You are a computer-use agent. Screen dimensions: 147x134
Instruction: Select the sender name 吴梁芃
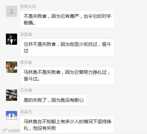tap(26, 112)
